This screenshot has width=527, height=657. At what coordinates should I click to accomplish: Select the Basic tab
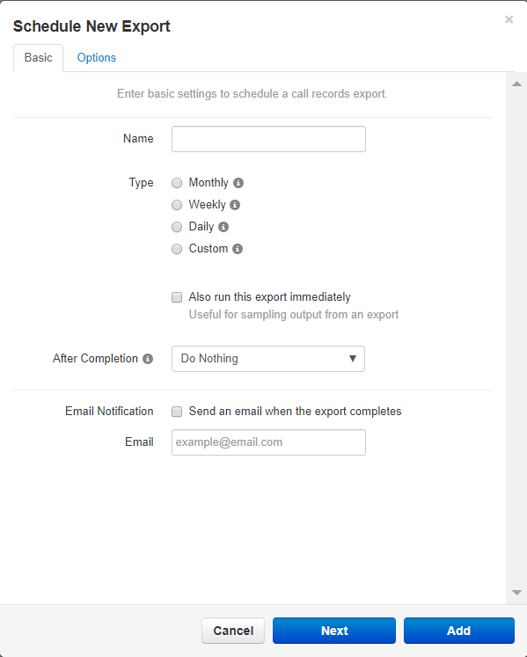[x=38, y=58]
